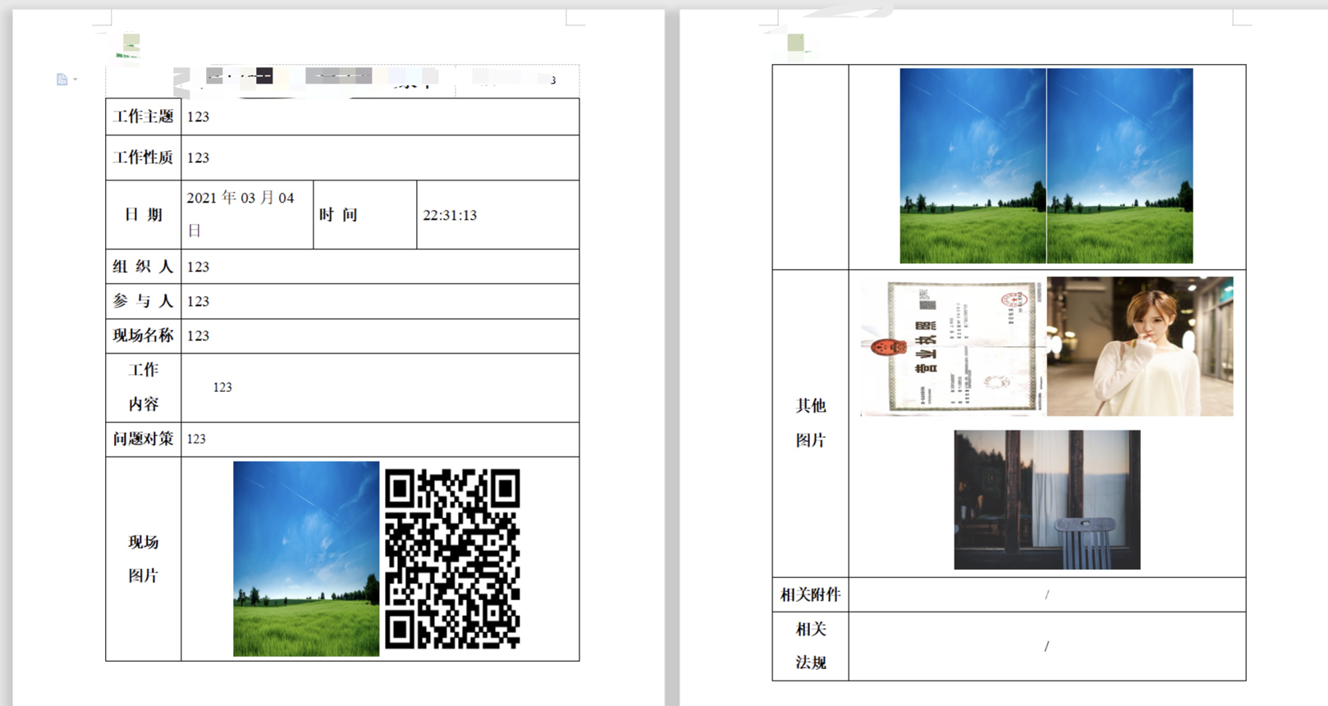Click the 123 value in the 现场名称 row
This screenshot has height=706, width=1328.
click(x=198, y=336)
